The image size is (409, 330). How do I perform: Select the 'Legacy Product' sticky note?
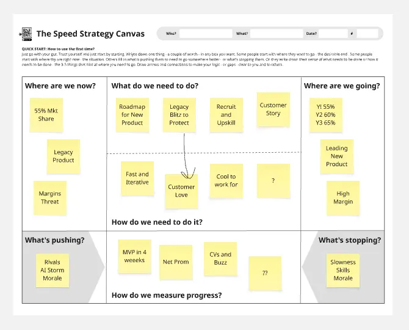tap(63, 156)
